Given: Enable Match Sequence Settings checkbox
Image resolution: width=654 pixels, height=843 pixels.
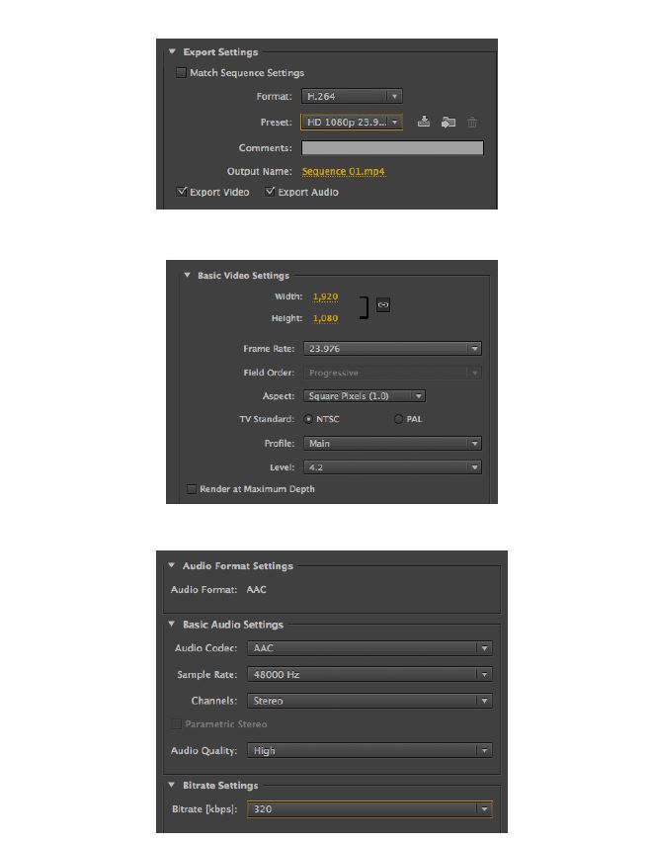Looking at the screenshot, I should pyautogui.click(x=181, y=72).
